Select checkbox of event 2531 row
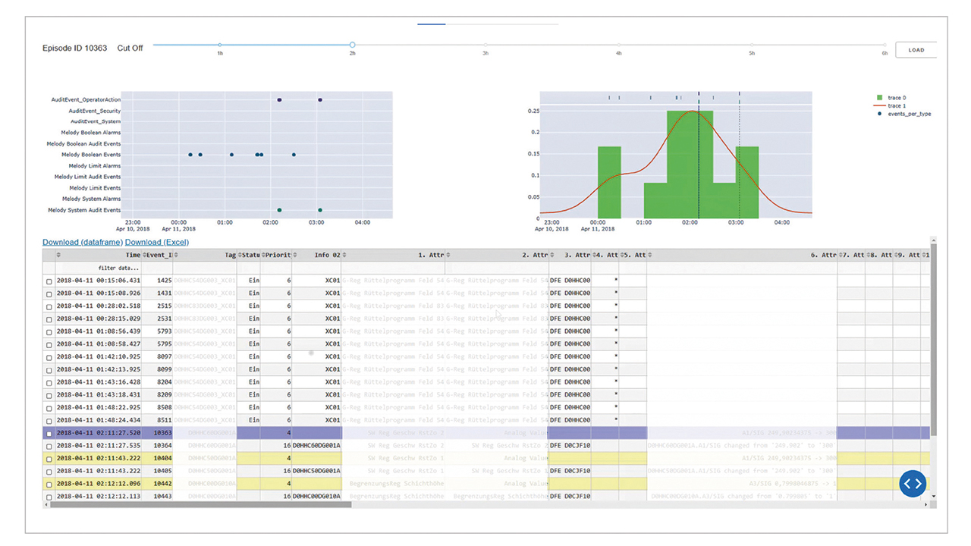 coord(49,319)
